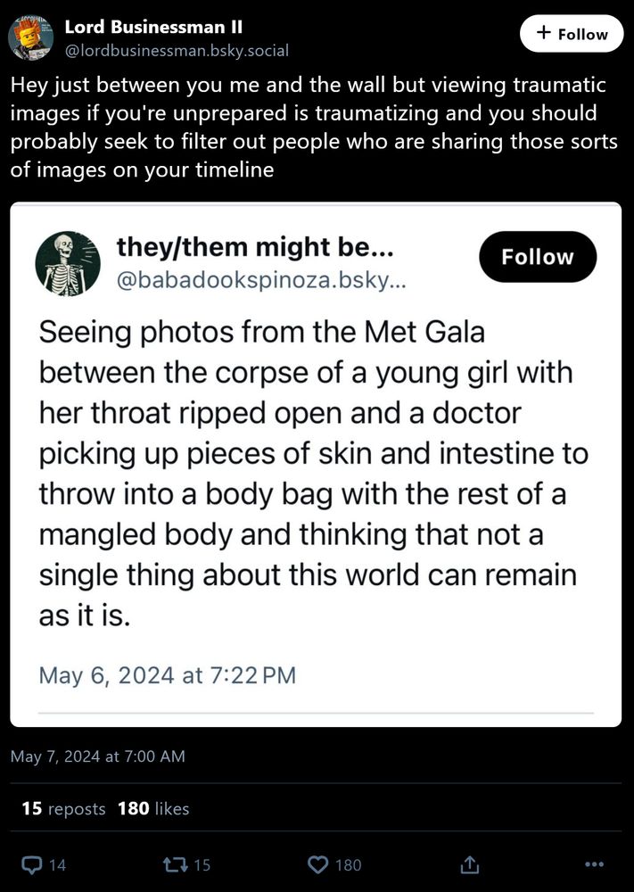
Task: Click the May 6, 2024 quoted post timestamp
Action: click(x=165, y=675)
